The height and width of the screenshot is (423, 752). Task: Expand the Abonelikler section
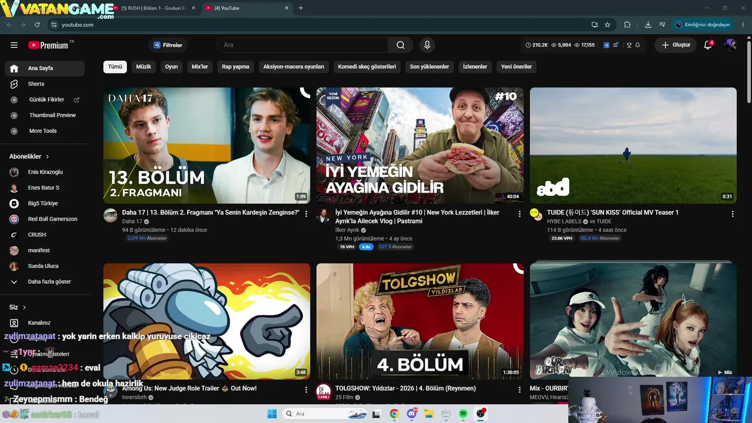pos(29,157)
